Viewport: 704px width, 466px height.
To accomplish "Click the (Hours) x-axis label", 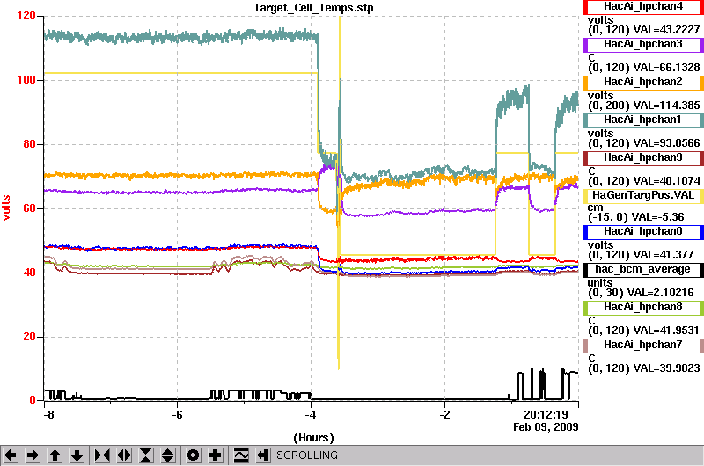I will tap(313, 438).
